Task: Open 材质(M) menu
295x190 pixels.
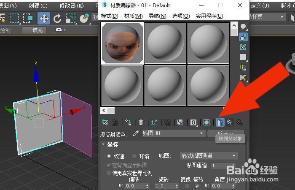Action: click(134, 16)
